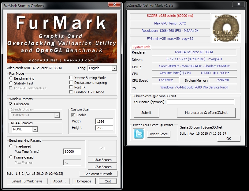
Task: View More scores @ oZone3D.Net
Action: pyautogui.click(x=206, y=113)
